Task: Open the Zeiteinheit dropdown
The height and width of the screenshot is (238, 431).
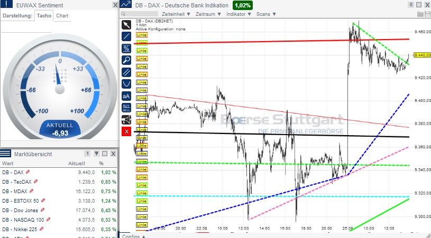Action: pyautogui.click(x=176, y=14)
